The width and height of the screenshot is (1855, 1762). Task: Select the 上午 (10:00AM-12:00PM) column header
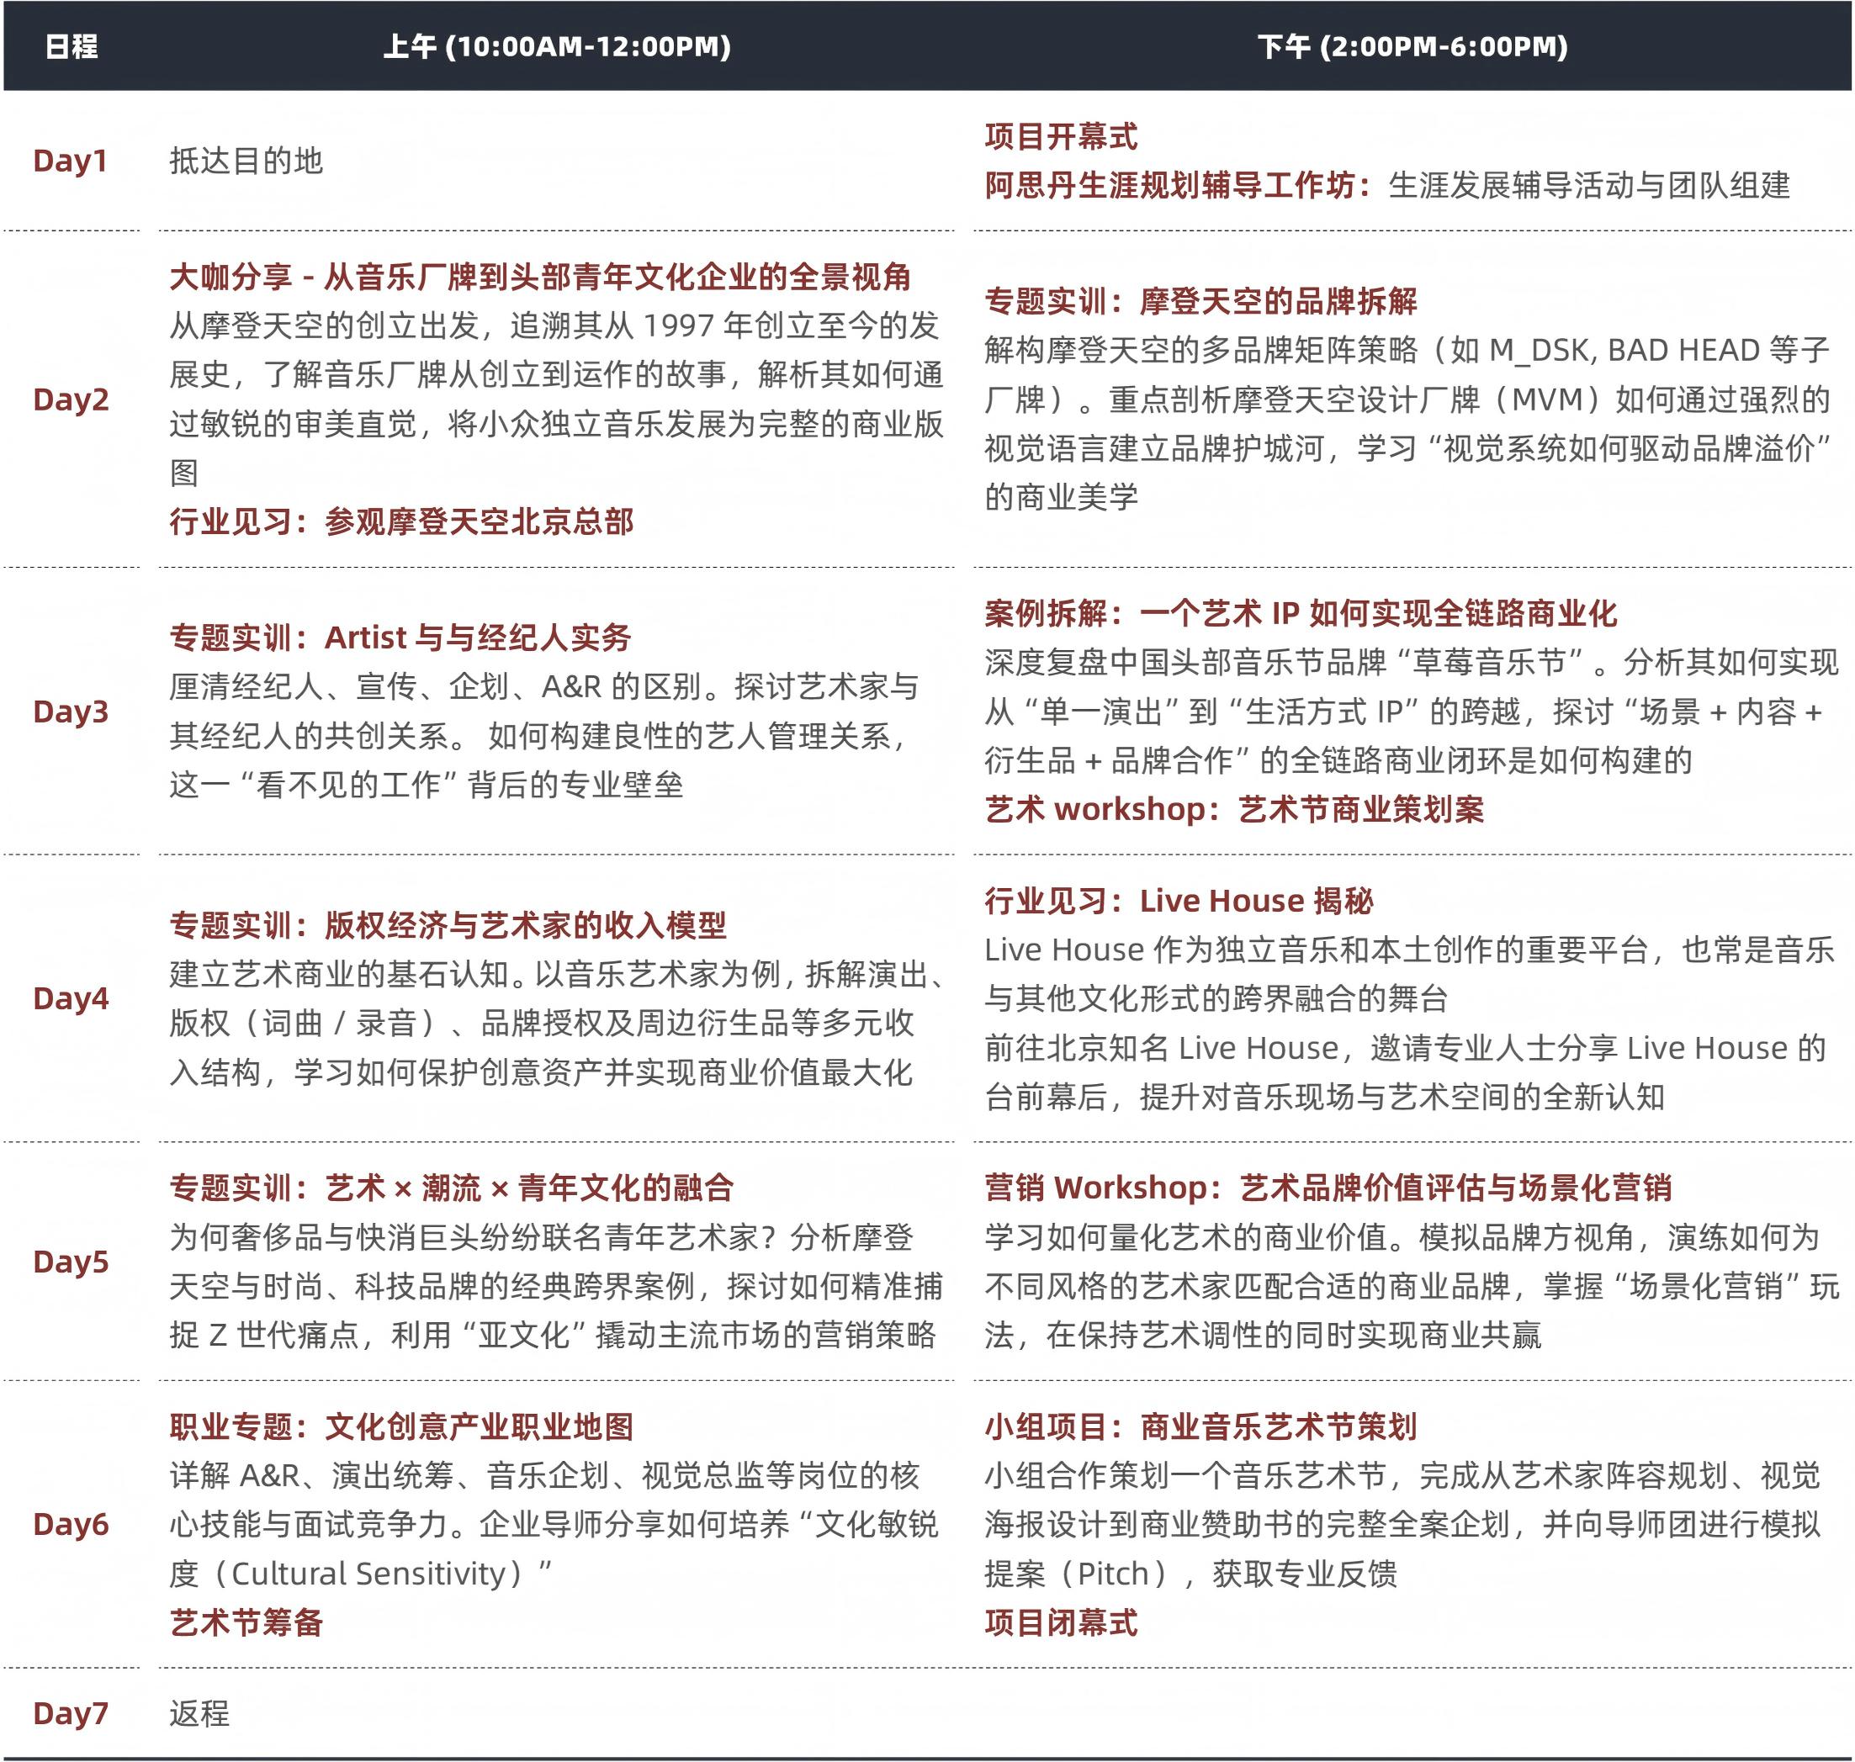[556, 46]
